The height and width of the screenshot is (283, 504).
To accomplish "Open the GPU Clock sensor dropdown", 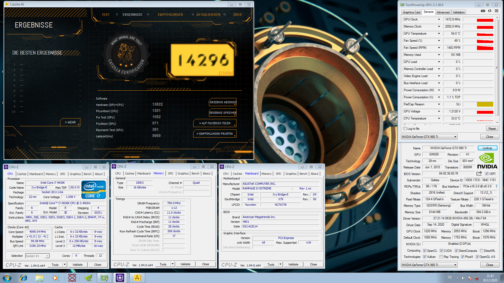I will point(439,19).
